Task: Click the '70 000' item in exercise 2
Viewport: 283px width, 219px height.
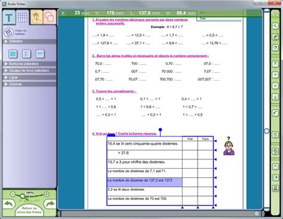Action: pyautogui.click(x=171, y=72)
